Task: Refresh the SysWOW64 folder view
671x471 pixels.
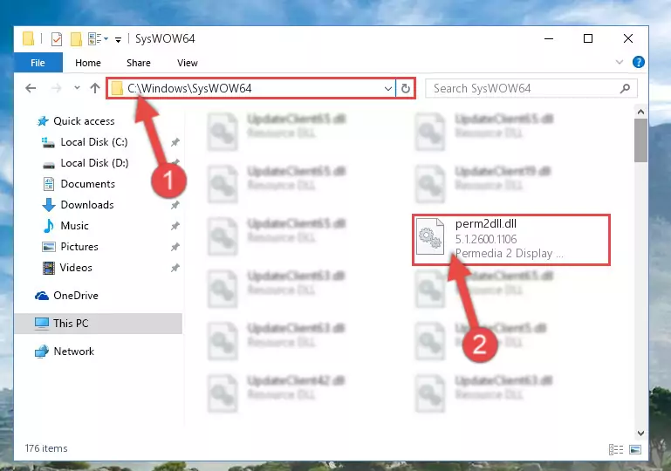Action: coord(405,89)
